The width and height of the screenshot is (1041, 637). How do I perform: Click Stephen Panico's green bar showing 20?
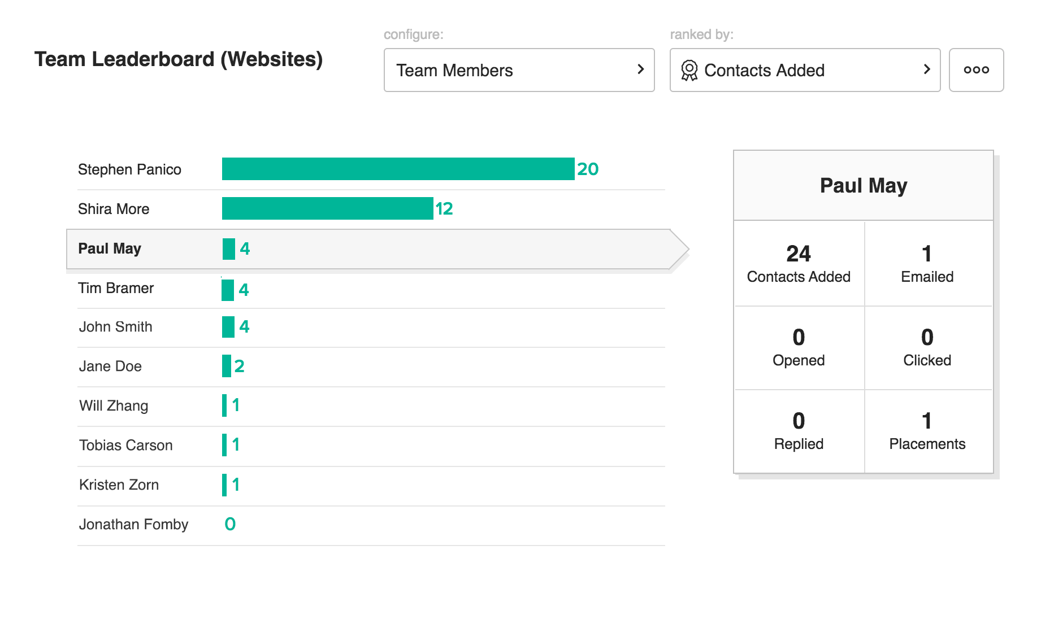[398, 169]
